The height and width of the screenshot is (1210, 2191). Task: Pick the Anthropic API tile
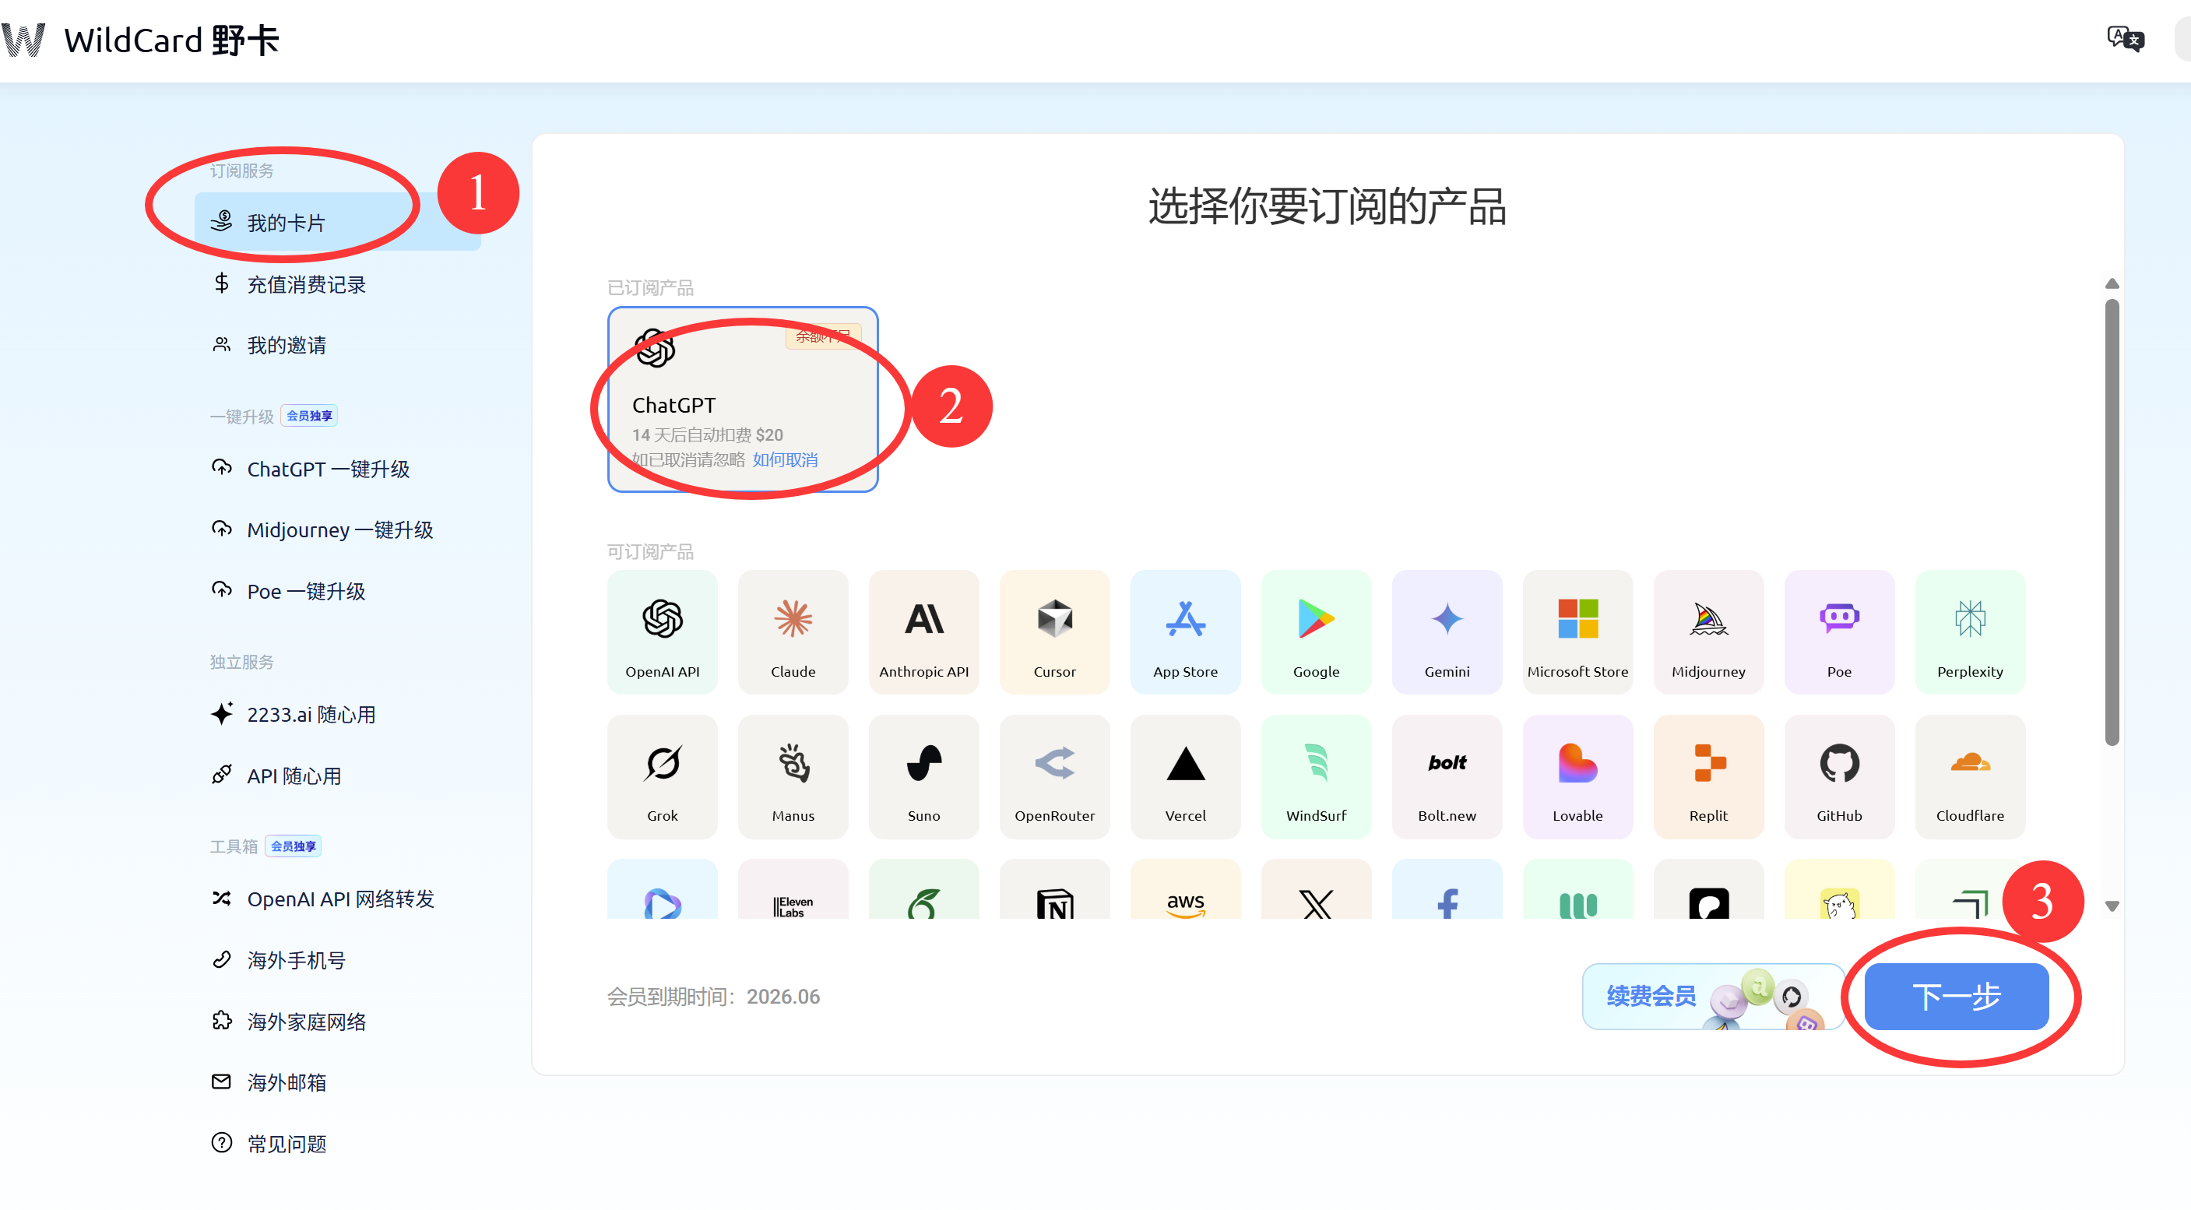pyautogui.click(x=923, y=631)
